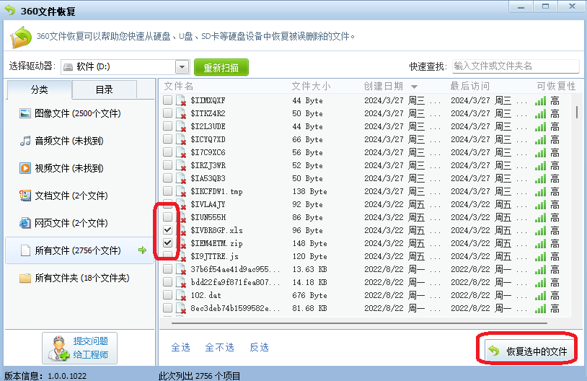Screen dimensions: 587x381
Task: Select the 所有文件夹 folder icon
Action: coord(25,278)
